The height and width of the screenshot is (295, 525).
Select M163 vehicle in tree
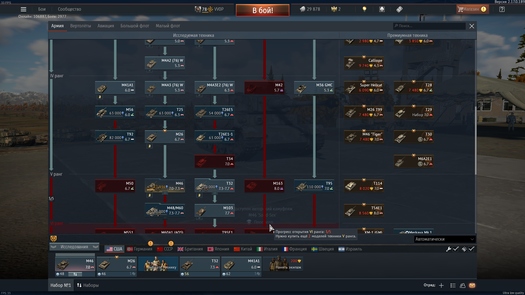click(264, 186)
